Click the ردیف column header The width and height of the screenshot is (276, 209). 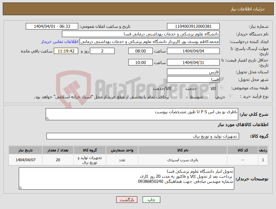click(x=263, y=150)
